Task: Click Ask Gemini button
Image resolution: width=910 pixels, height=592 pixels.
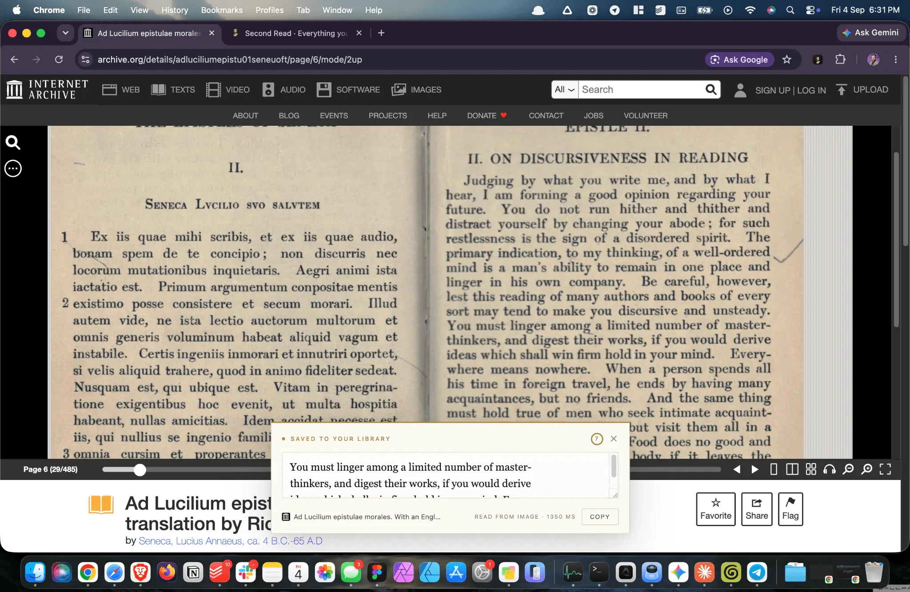Action: tap(871, 32)
